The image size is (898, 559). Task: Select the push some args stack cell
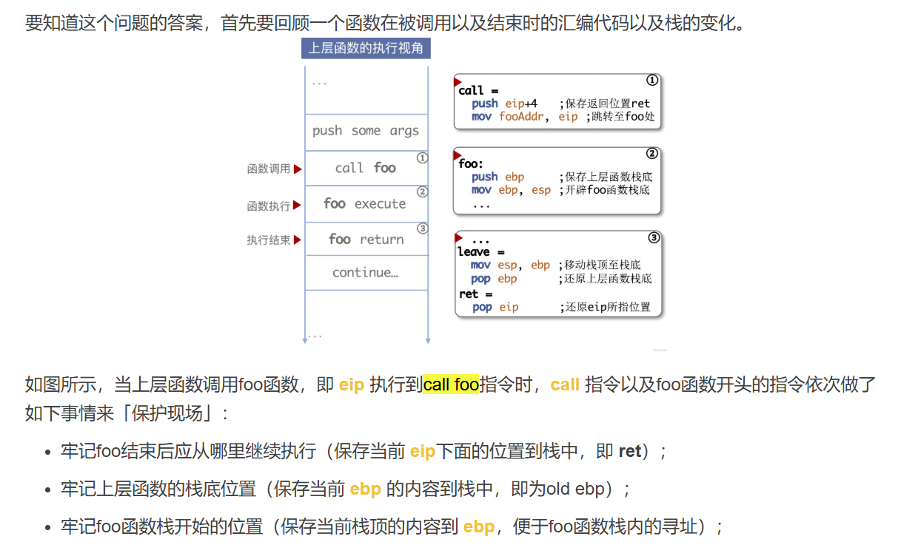366,132
